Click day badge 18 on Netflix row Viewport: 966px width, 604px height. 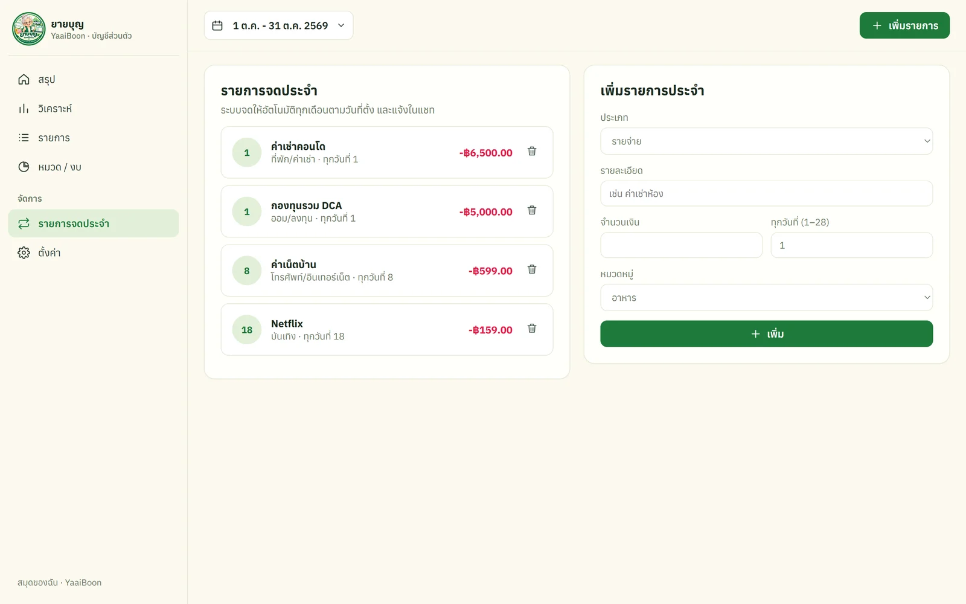pyautogui.click(x=247, y=330)
